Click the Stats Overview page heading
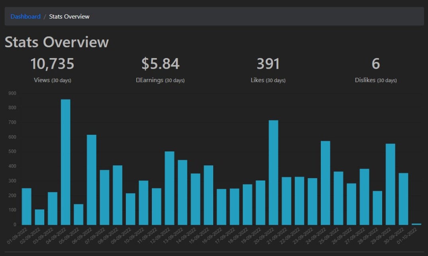This screenshot has width=428, height=256. pyautogui.click(x=57, y=42)
